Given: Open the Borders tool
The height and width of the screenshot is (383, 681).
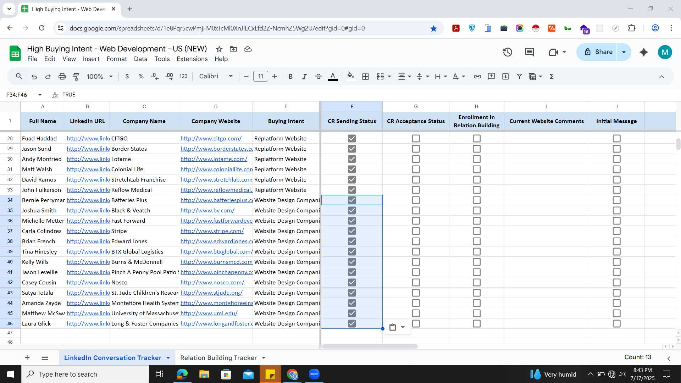Looking at the screenshot, I should pos(365,77).
